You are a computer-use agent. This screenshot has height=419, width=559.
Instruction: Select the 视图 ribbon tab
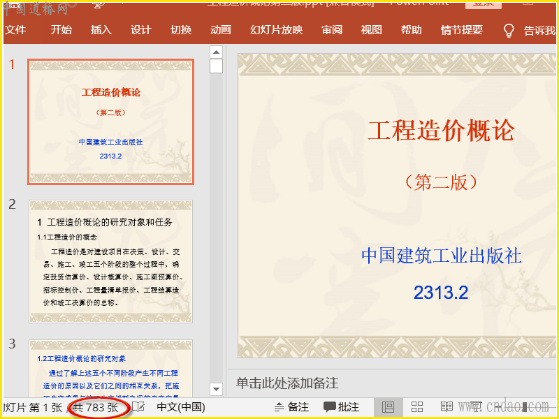tap(372, 30)
